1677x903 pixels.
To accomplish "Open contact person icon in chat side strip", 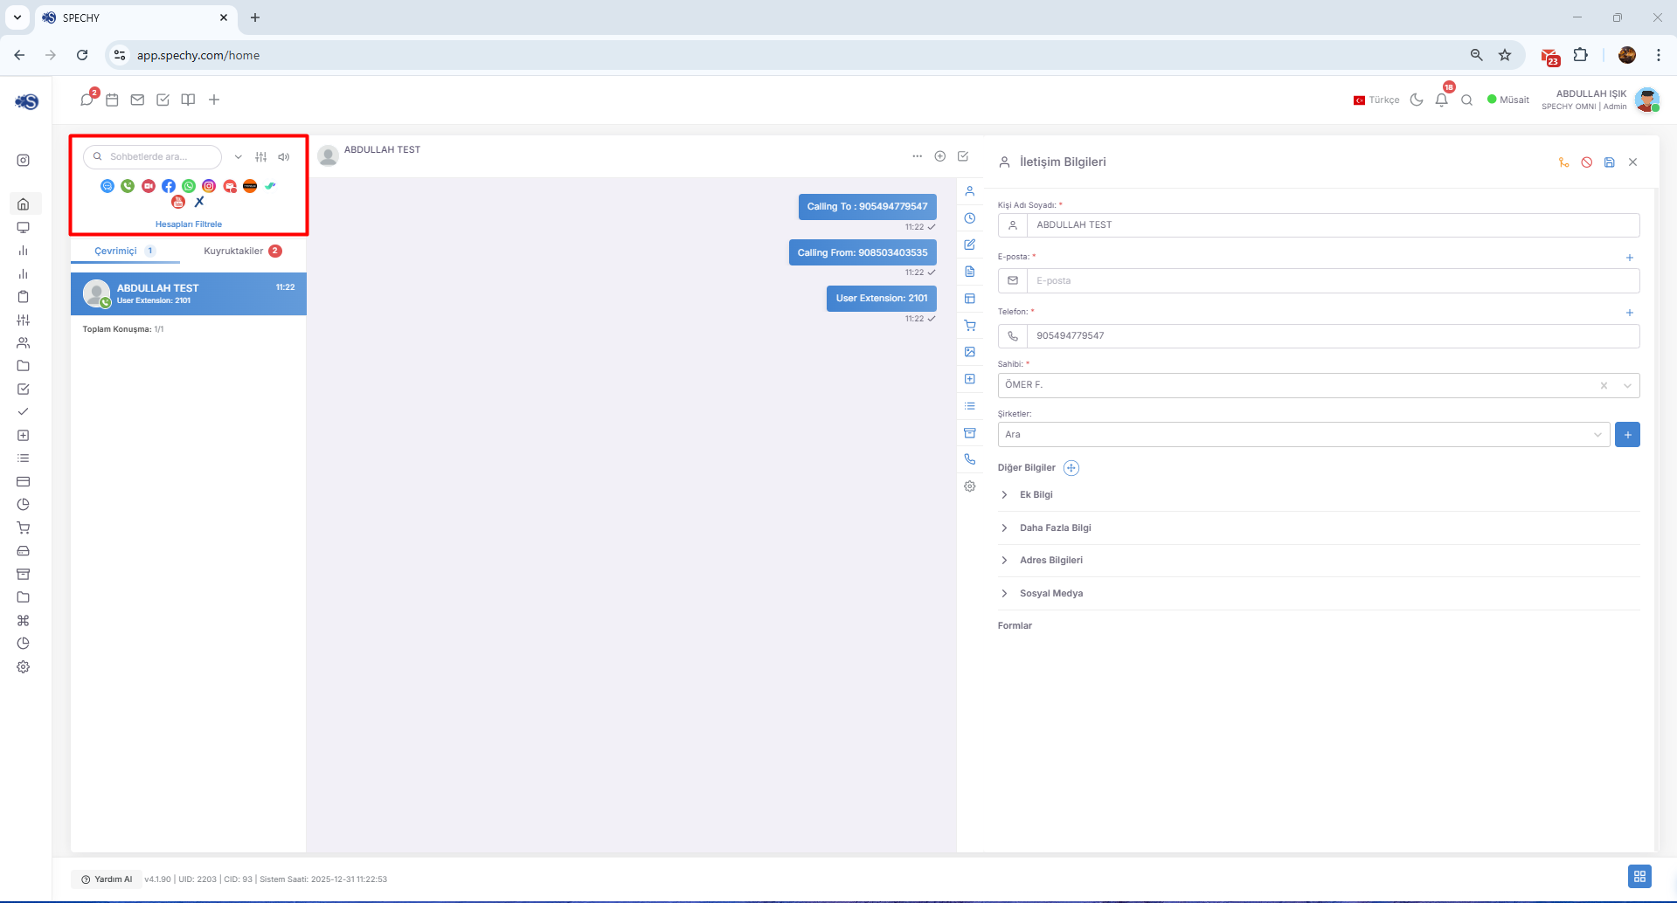I will click(x=970, y=191).
